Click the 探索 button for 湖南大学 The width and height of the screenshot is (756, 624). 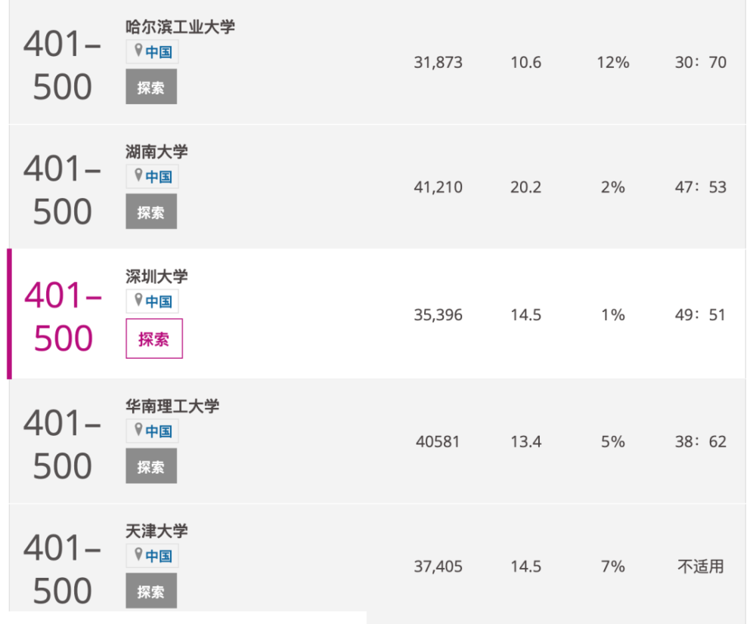tap(151, 212)
